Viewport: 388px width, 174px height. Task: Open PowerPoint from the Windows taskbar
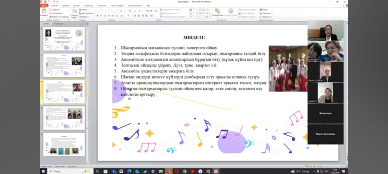tap(216, 171)
